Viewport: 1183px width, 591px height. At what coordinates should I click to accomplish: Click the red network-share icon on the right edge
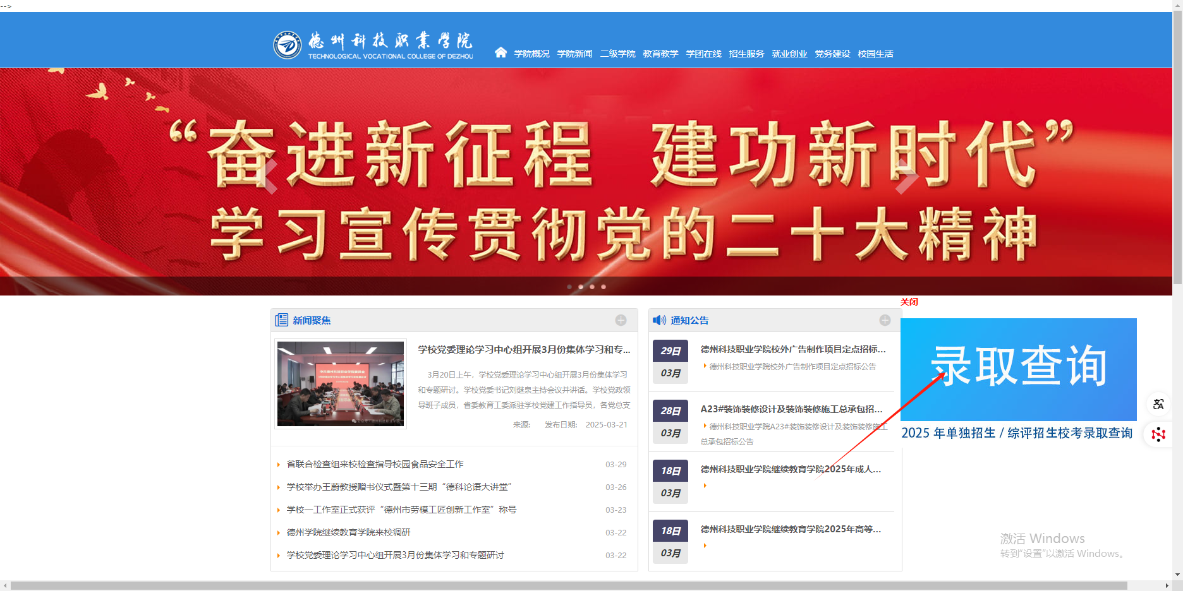point(1158,434)
